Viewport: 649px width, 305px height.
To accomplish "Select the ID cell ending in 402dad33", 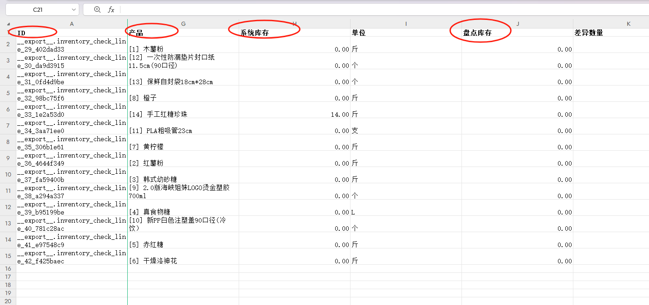I will [72, 45].
